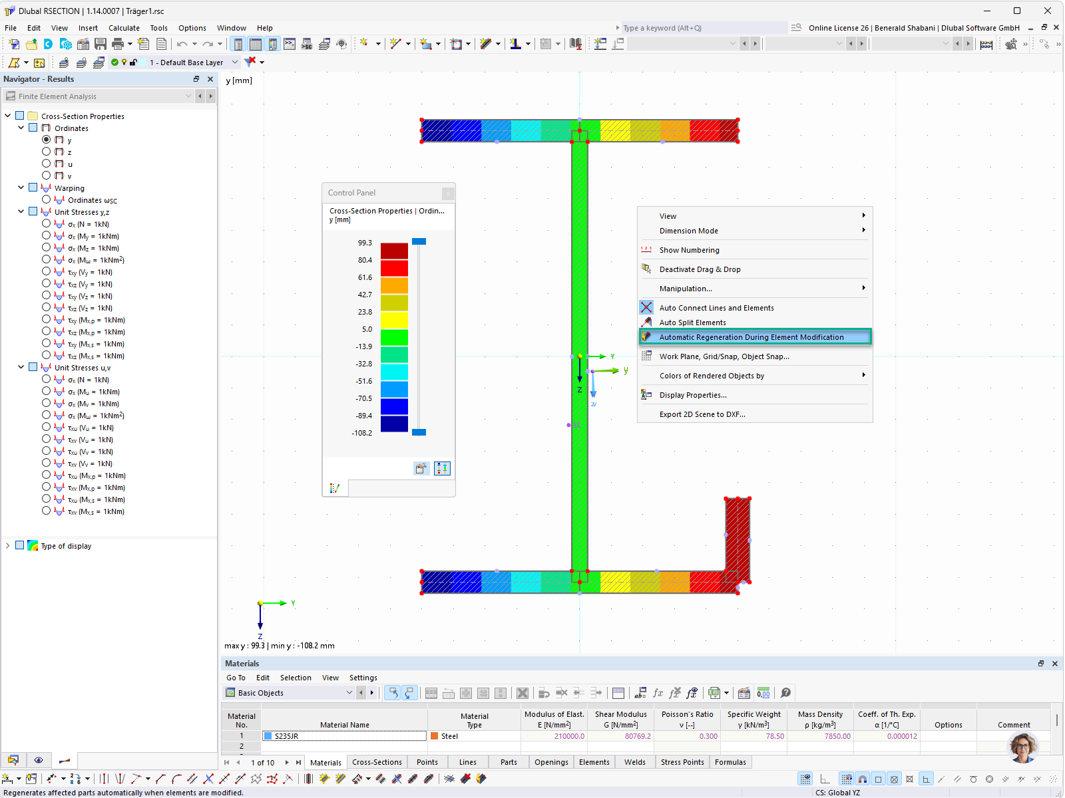1065x798 pixels.
Task: Collapse the Warping tree node
Action: point(21,188)
